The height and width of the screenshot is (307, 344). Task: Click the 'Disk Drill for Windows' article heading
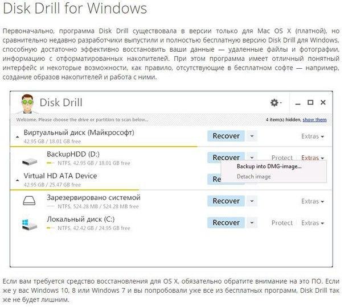click(x=75, y=8)
